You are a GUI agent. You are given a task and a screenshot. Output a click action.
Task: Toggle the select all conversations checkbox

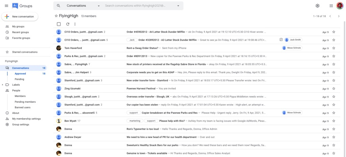59,24
